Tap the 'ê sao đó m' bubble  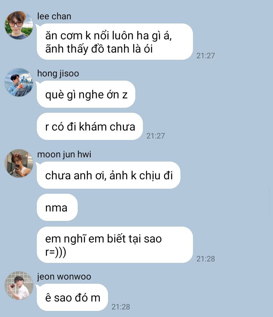(72, 297)
